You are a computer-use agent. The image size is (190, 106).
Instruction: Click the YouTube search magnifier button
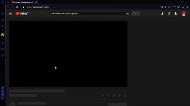135,14
